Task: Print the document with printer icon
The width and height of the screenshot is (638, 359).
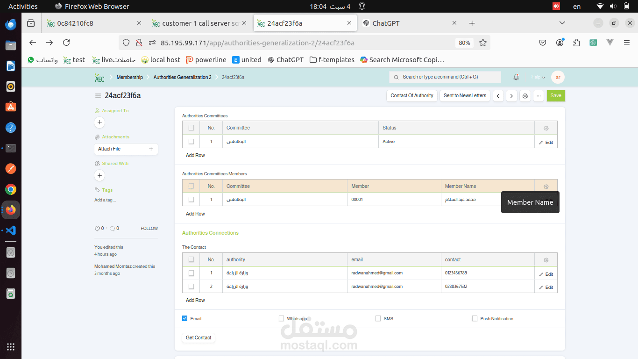Action: click(x=525, y=96)
